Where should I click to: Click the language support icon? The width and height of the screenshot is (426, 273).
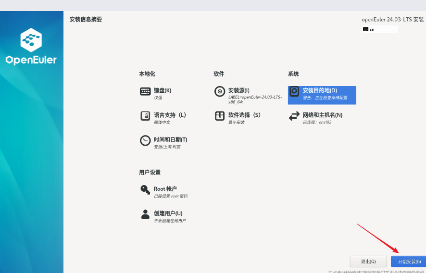[x=145, y=116]
